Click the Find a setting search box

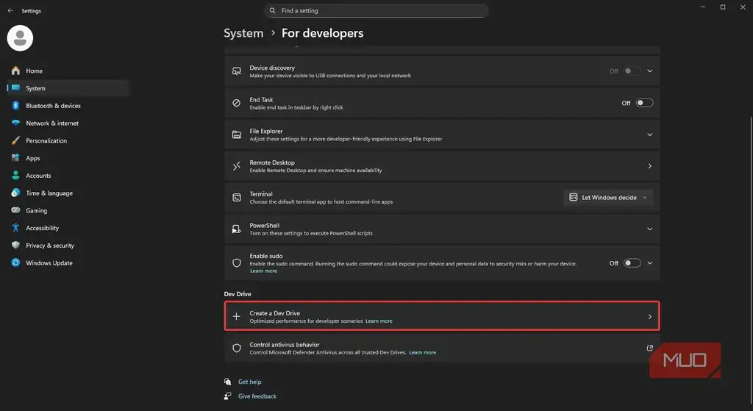point(376,10)
